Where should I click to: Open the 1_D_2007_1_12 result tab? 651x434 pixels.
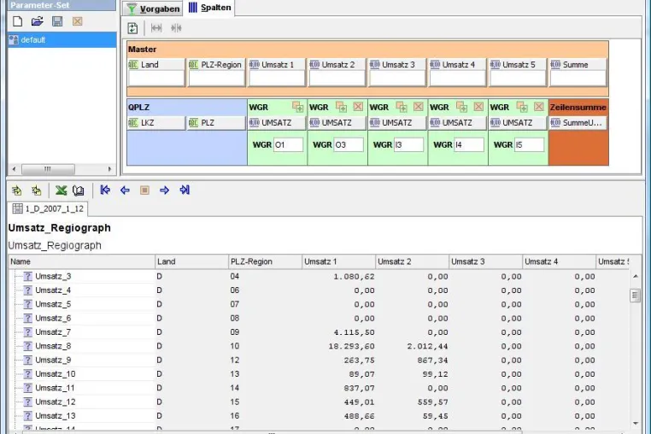tap(48, 209)
